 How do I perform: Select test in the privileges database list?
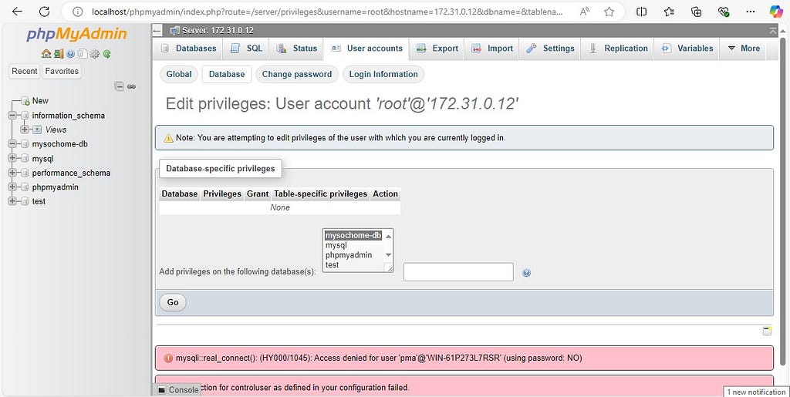(x=332, y=265)
